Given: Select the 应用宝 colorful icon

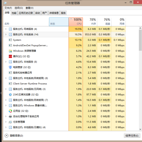Looking at the screenshot, I should (10, 111).
